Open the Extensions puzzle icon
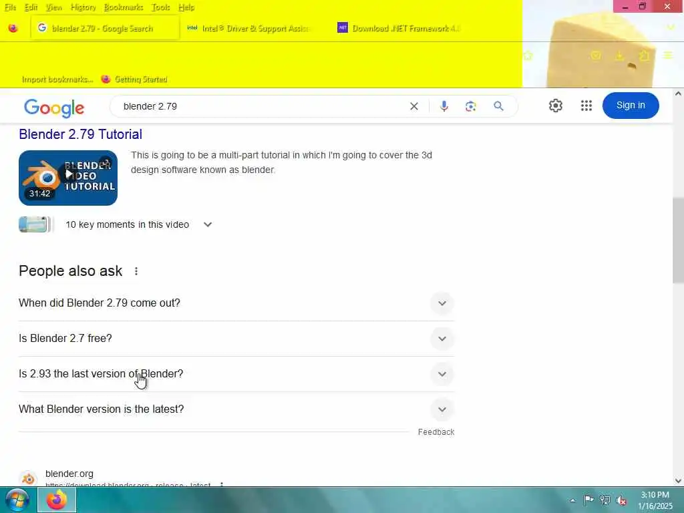684x513 pixels. pos(645,56)
